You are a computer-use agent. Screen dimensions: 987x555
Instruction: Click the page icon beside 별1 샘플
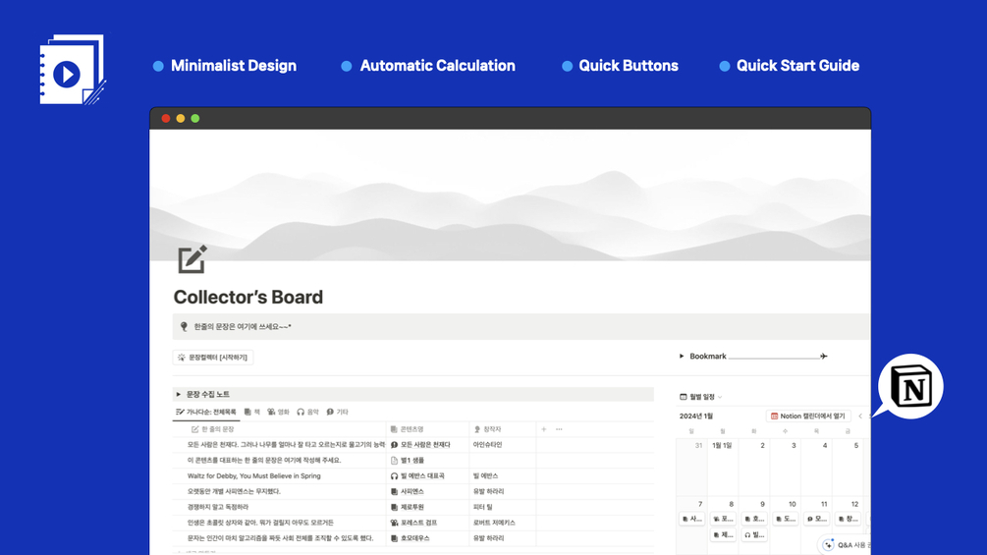pos(394,461)
